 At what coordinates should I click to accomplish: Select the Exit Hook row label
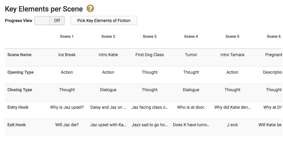point(17,125)
